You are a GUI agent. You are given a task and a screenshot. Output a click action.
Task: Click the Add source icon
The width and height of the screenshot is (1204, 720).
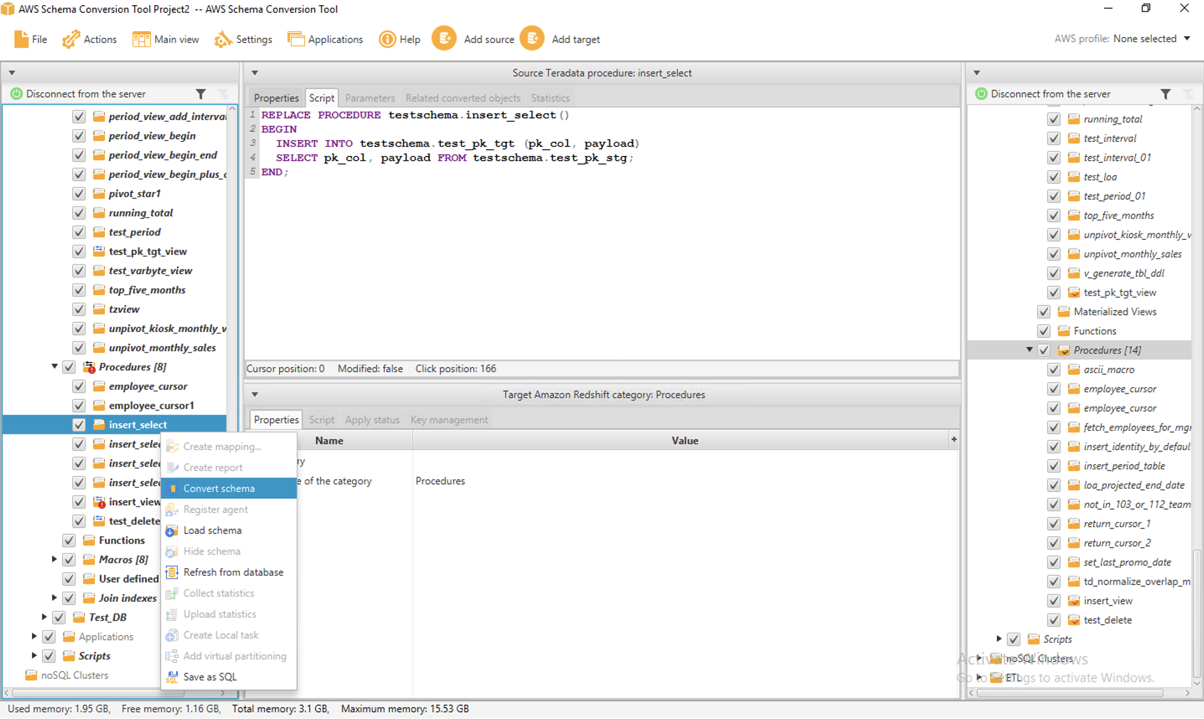click(444, 38)
